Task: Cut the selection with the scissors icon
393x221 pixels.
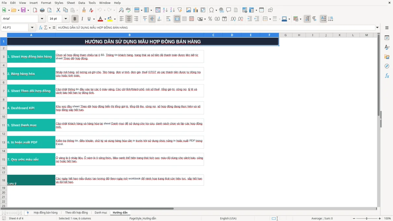Action: pyautogui.click(x=58, y=10)
